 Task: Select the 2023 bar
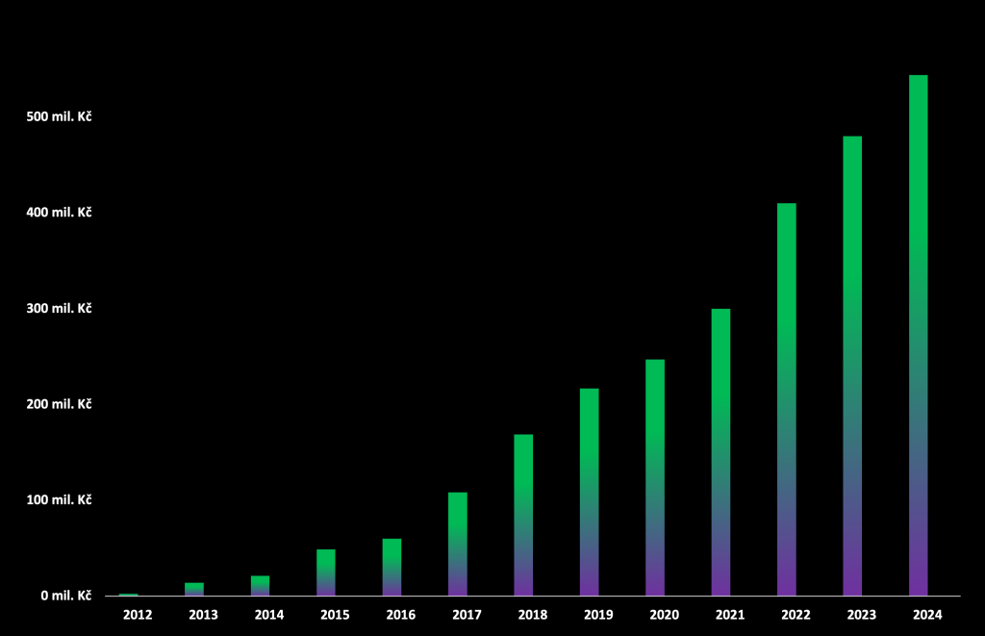(852, 366)
